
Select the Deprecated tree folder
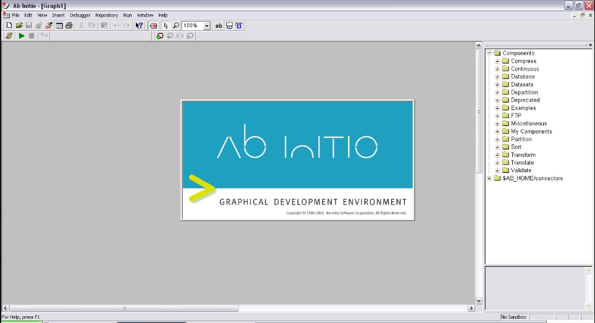pos(525,100)
